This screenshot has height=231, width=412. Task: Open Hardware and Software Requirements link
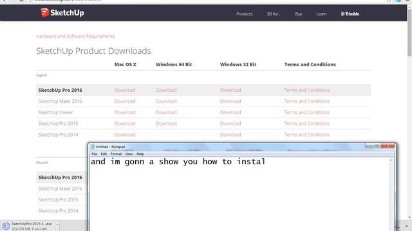click(x=75, y=36)
